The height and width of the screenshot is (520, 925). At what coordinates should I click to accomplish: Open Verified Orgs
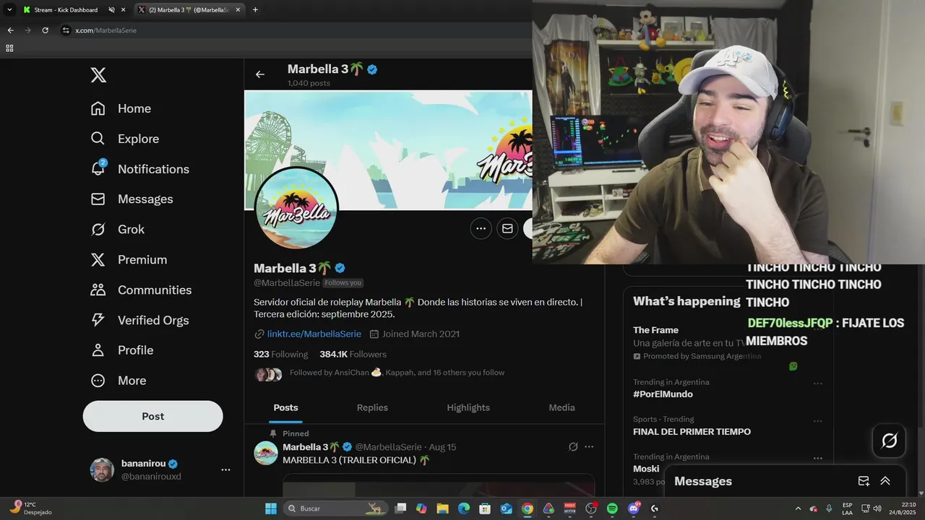pos(139,320)
